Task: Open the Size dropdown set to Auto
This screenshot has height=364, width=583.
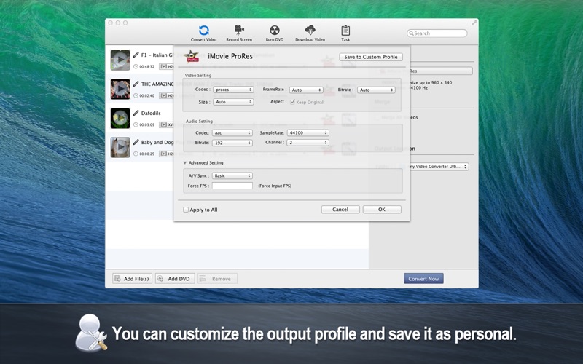Action: pos(233,102)
